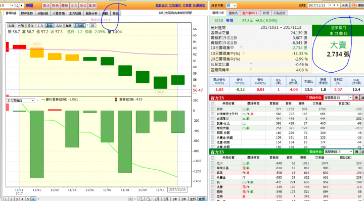Select chart page 1 button

(x=6, y=199)
